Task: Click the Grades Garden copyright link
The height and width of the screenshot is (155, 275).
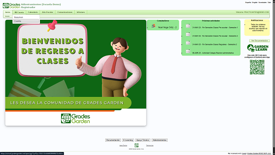Action: [260, 154]
